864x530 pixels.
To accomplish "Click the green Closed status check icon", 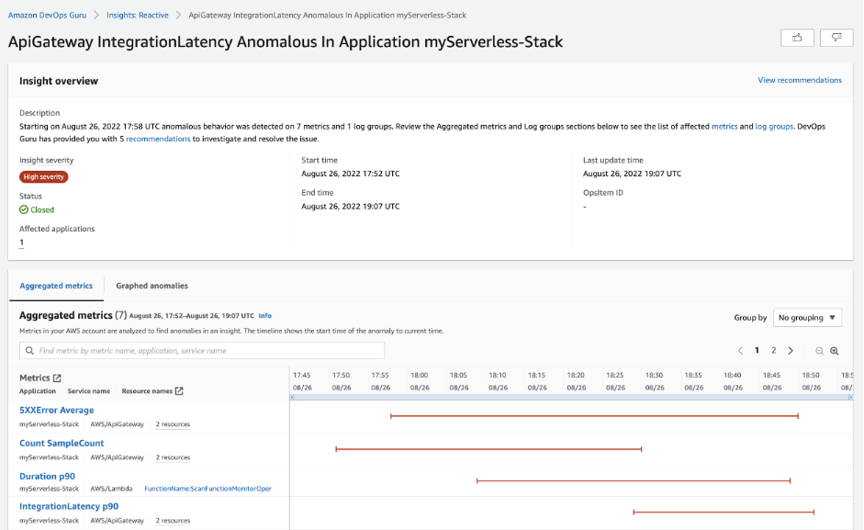I will pyautogui.click(x=23, y=209).
